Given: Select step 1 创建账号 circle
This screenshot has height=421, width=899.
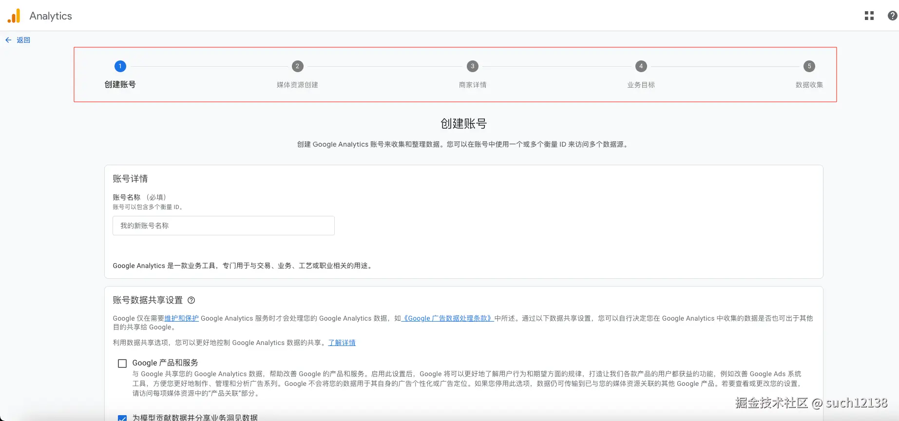Looking at the screenshot, I should [x=120, y=66].
